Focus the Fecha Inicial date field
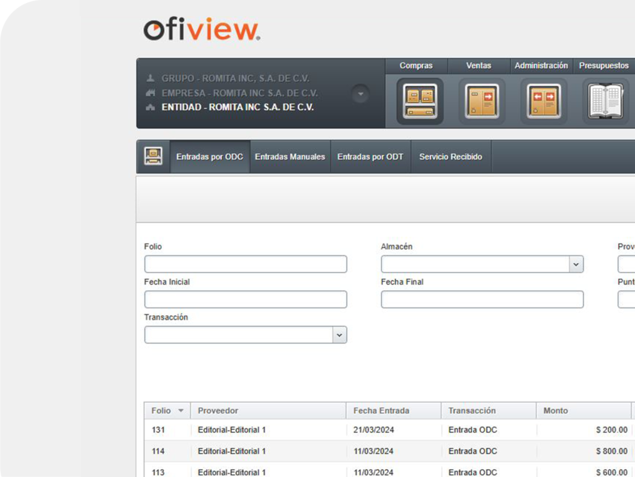Image resolution: width=635 pixels, height=477 pixels. 246,300
